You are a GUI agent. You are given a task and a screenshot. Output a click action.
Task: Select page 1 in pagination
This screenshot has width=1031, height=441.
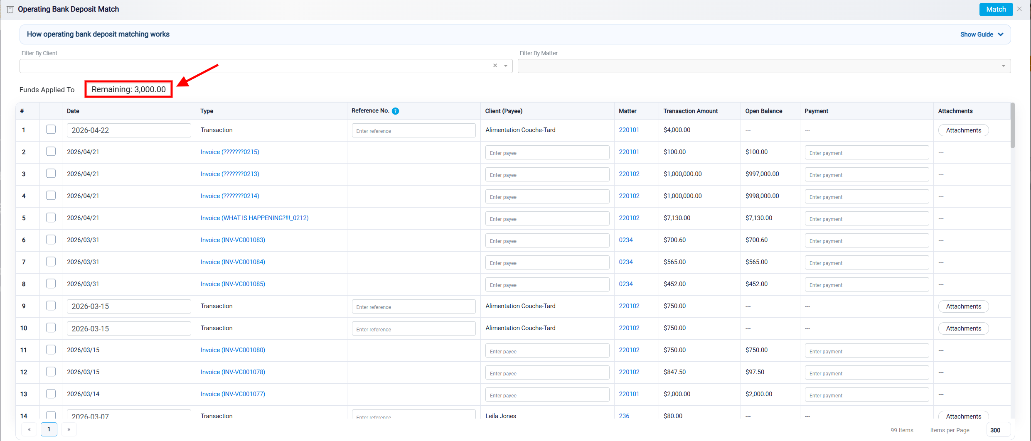[49, 429]
